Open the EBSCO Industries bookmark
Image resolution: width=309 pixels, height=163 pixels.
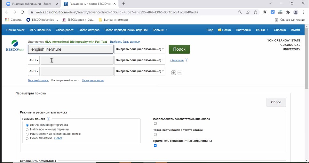pyautogui.click(x=42, y=20)
